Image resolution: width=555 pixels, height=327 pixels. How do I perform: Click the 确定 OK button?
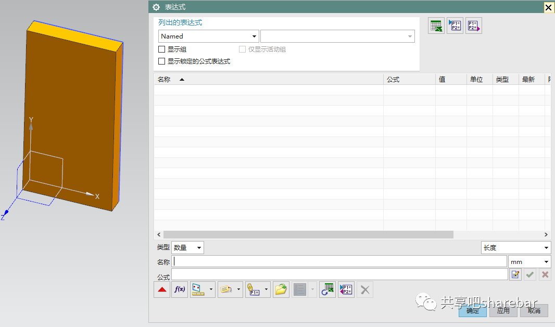pyautogui.click(x=473, y=310)
